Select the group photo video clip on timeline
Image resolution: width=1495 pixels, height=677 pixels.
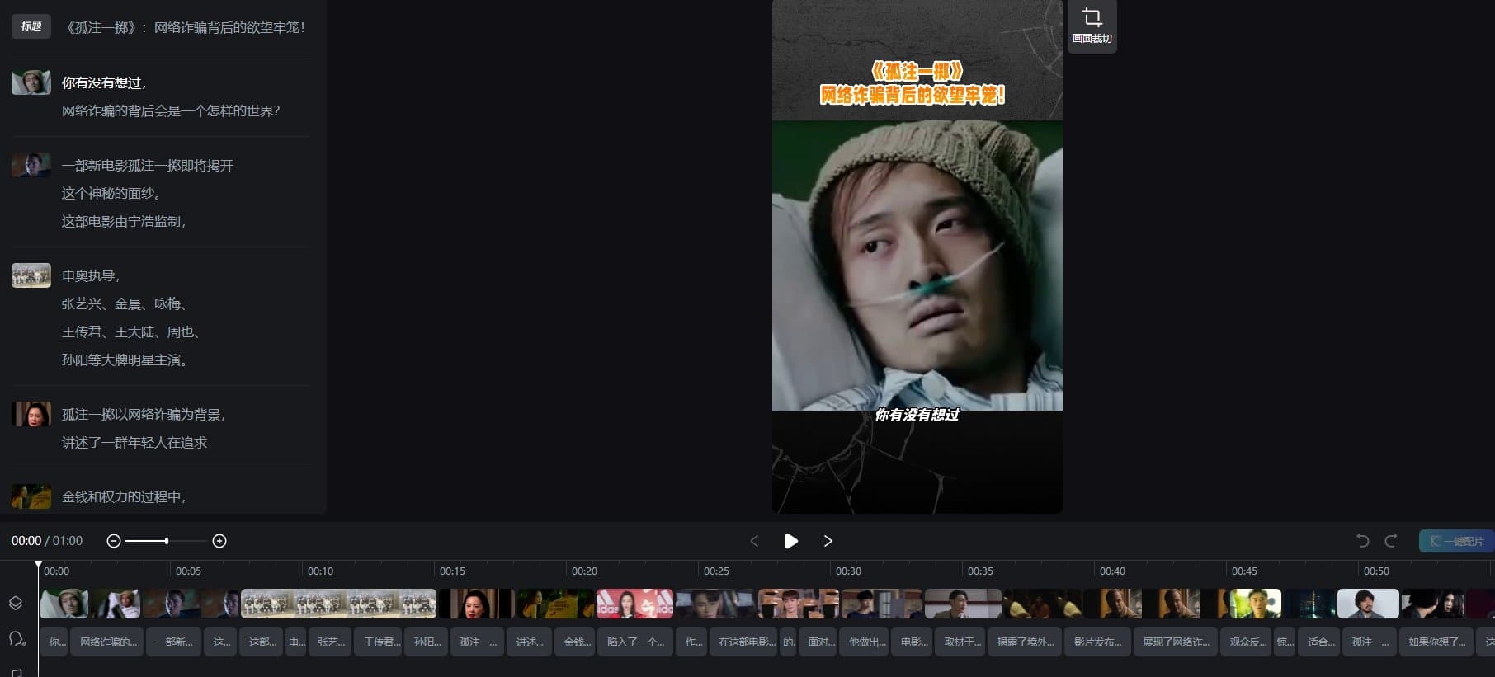pyautogui.click(x=338, y=604)
